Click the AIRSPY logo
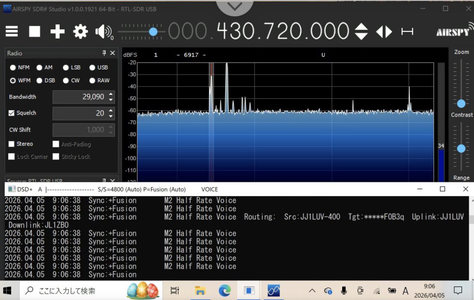 [x=454, y=30]
